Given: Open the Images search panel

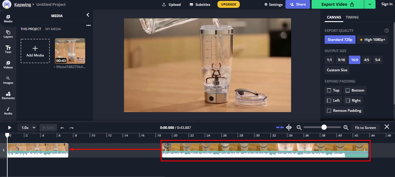Looking at the screenshot, I should [8, 80].
